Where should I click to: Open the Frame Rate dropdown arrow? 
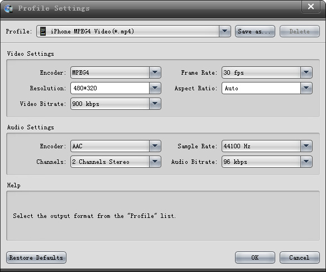tap(306, 72)
